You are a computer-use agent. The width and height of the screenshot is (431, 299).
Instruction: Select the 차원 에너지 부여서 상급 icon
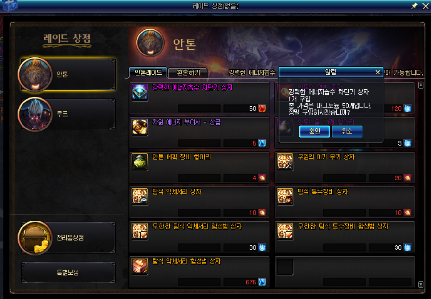click(140, 127)
